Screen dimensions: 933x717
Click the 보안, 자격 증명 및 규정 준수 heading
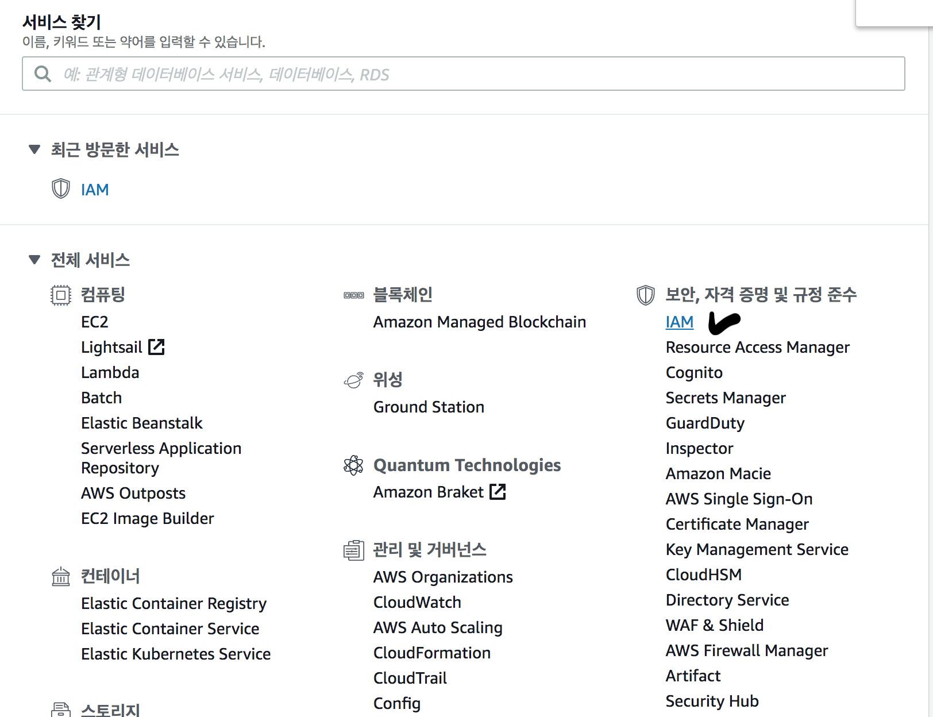point(761,295)
